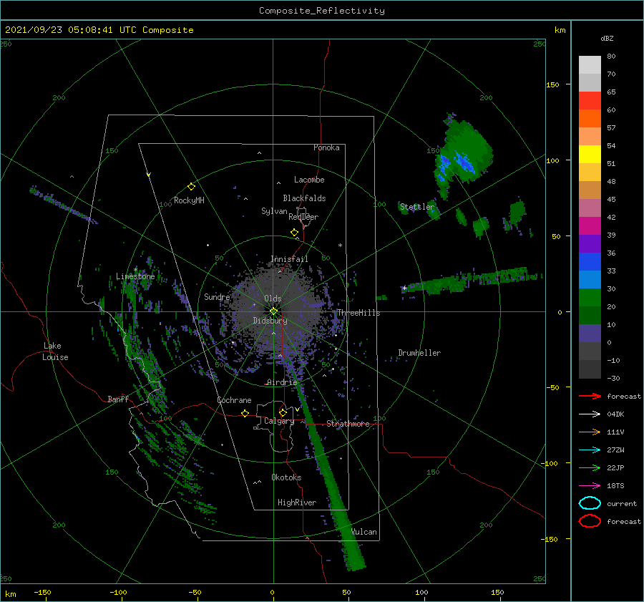The height and width of the screenshot is (602, 644).
Task: Click the magenta swatch below 42 dBZ
Action: click(590, 225)
